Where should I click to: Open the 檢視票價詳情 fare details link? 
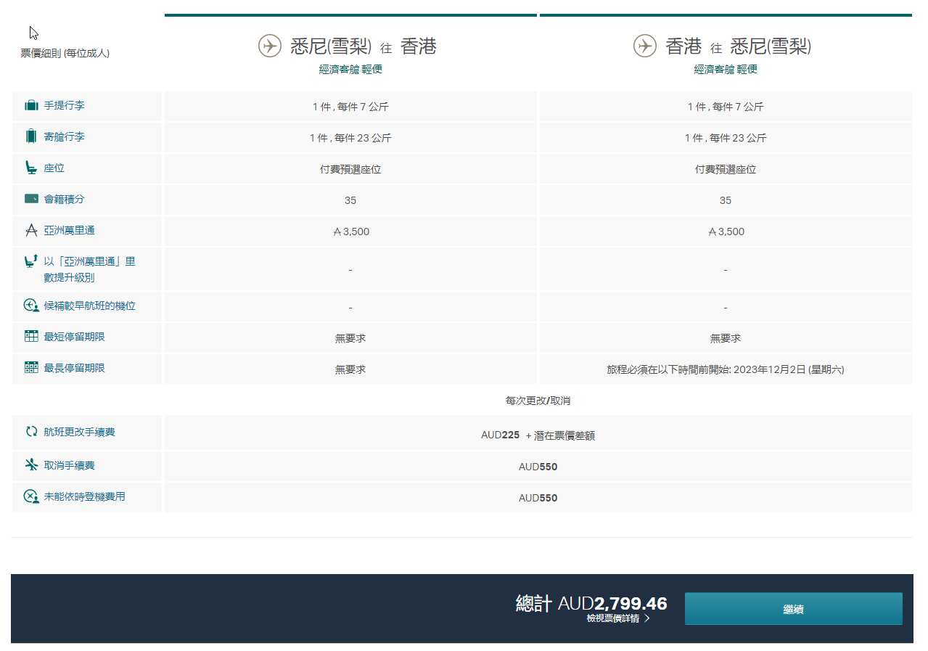[x=613, y=619]
